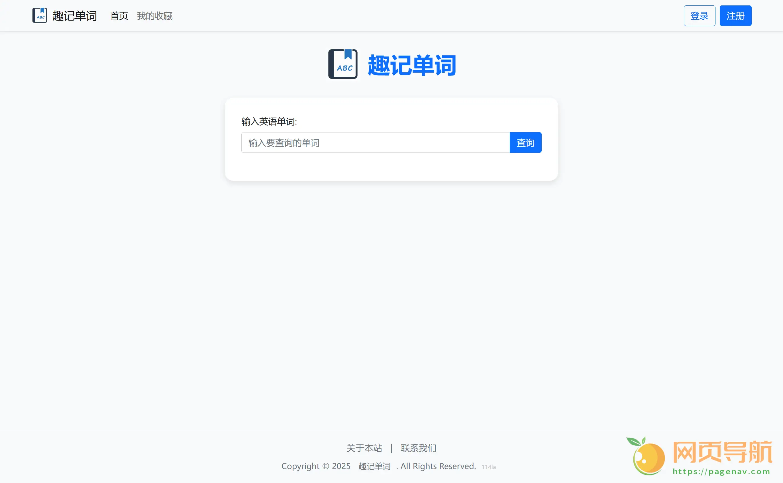Click the 注册 button
Viewport: 783px width, 483px height.
pyautogui.click(x=735, y=16)
